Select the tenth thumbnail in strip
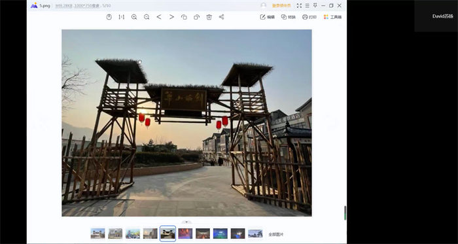Image resolution: width=458 pixels, height=244 pixels. tap(256, 234)
